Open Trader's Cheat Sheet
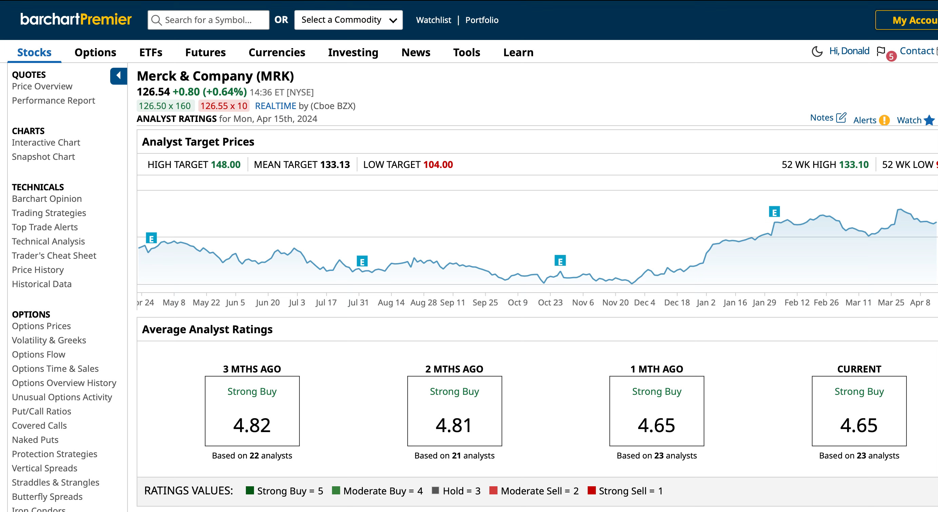 pyautogui.click(x=54, y=256)
